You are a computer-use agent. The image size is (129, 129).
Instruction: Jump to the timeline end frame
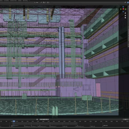click(x=48, y=119)
